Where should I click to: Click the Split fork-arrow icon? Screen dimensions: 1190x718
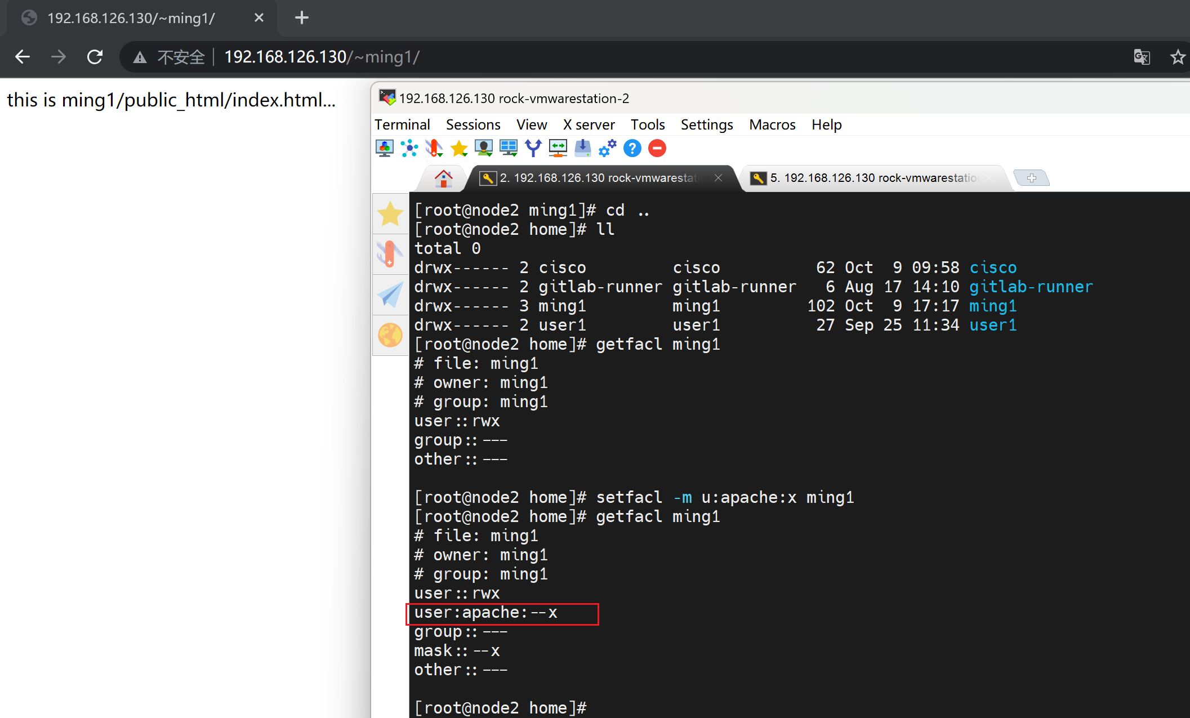coord(533,149)
